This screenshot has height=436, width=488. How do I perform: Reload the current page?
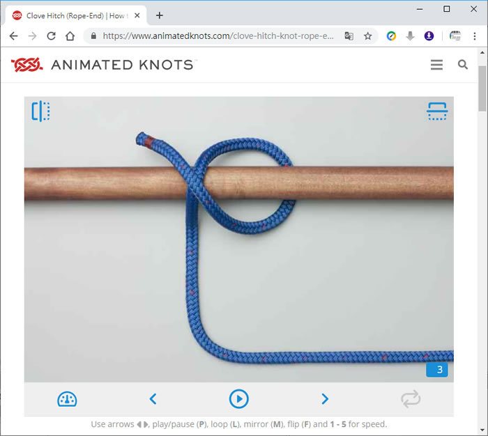coord(52,36)
